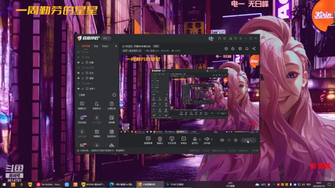Open the 歌词助手 lyrics helper tool
The width and height of the screenshot is (335, 188).
click(x=111, y=133)
